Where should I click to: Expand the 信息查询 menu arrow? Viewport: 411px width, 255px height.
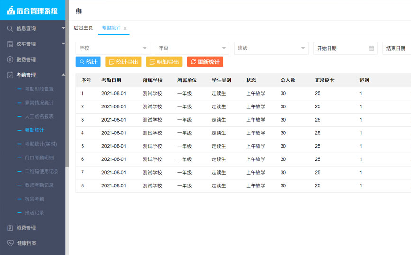click(63, 28)
